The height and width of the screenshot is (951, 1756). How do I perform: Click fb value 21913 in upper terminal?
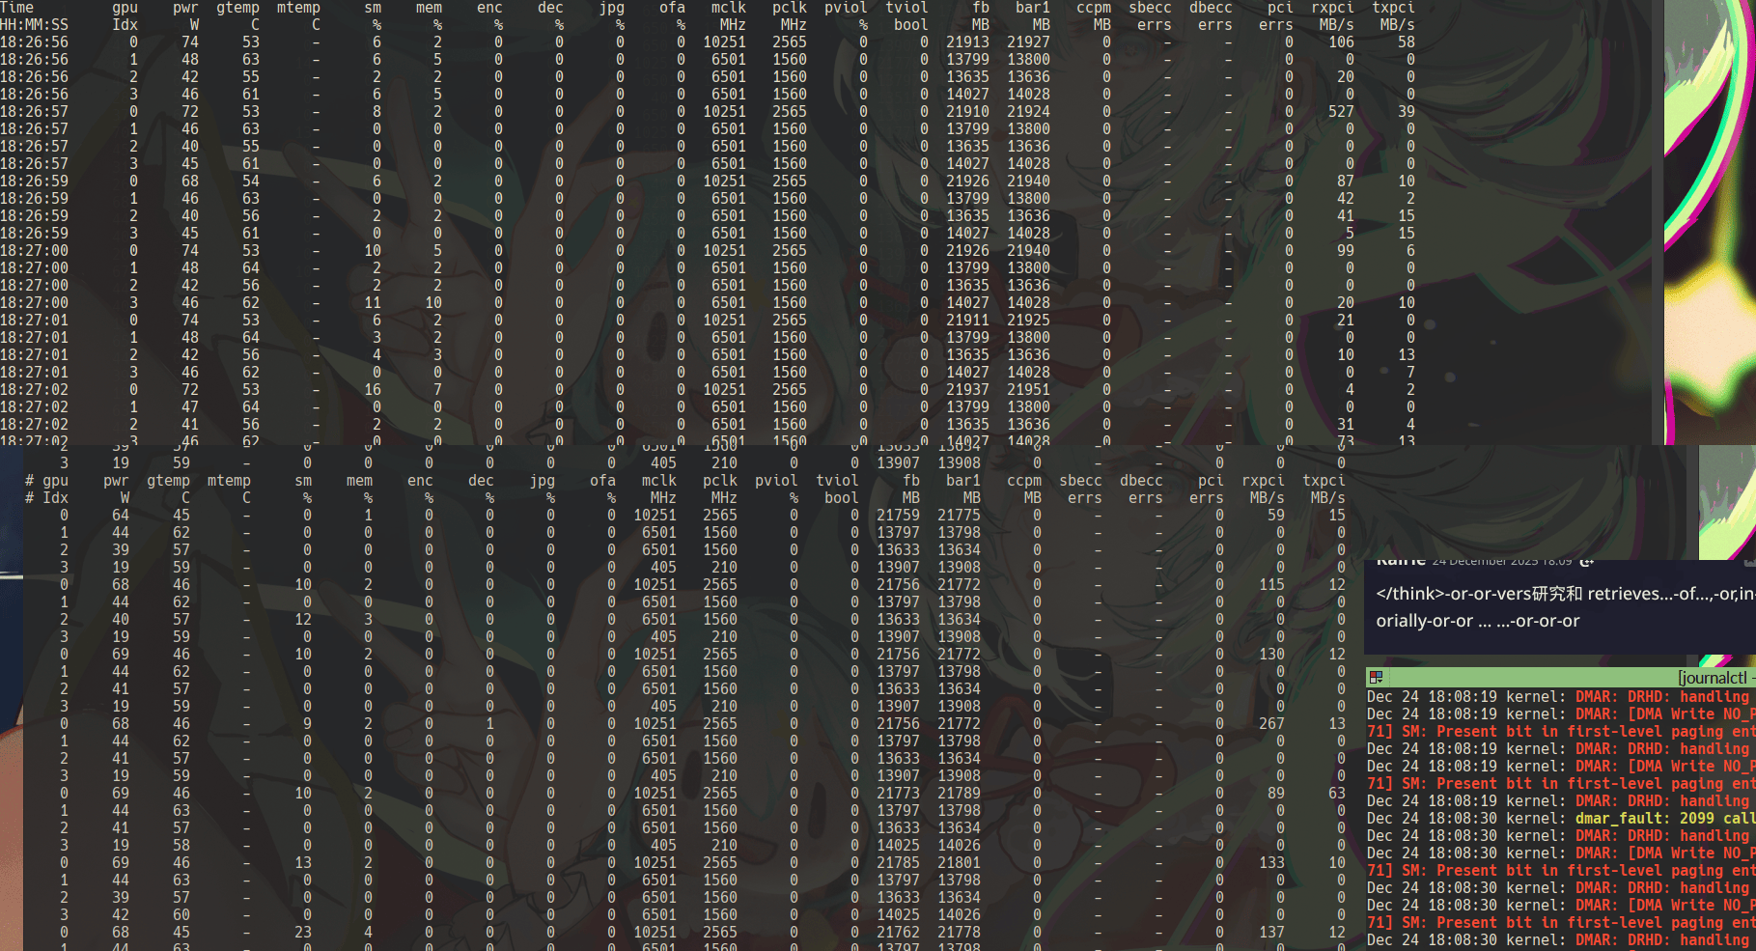tap(967, 42)
